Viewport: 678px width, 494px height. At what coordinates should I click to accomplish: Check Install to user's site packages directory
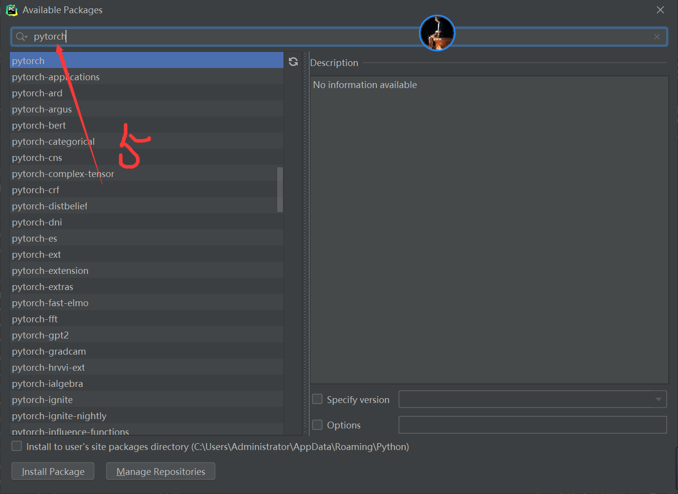point(17,446)
